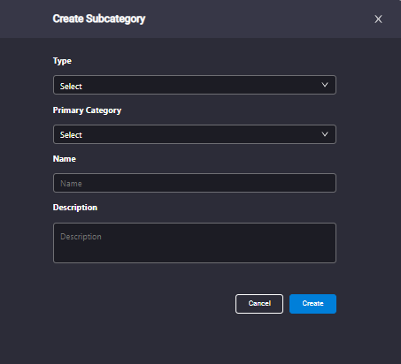Click the Primary Category field label

point(87,110)
